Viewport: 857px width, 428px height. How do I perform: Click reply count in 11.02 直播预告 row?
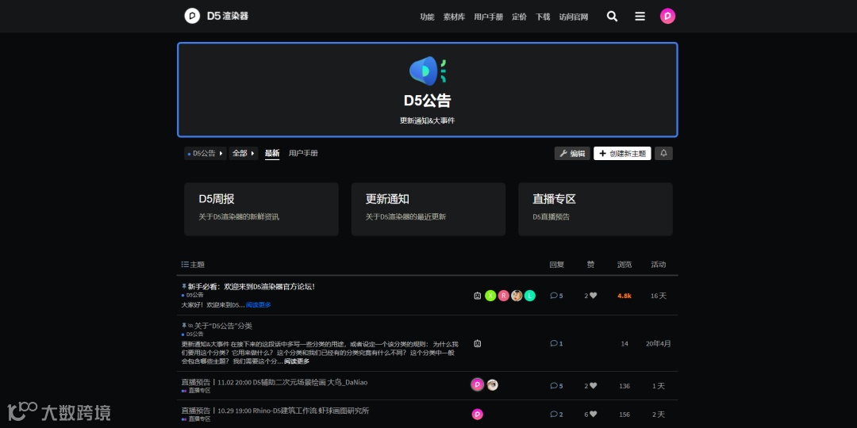pos(556,386)
